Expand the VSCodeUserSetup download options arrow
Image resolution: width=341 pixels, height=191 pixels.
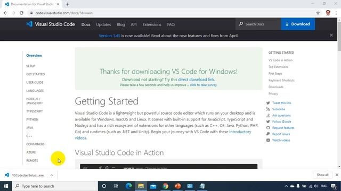(52, 175)
